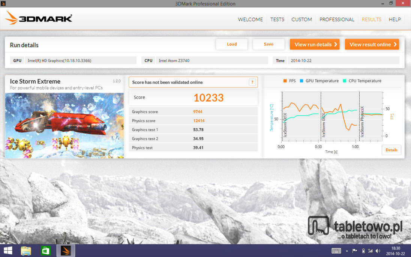This screenshot has width=411, height=257.
Task: Click Graphics test 1 value 53.78
Action: (198, 129)
